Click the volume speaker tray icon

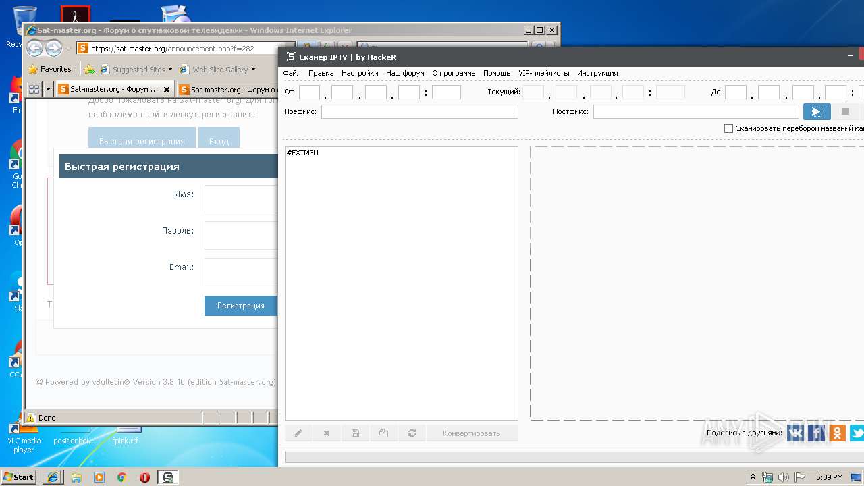pyautogui.click(x=783, y=477)
